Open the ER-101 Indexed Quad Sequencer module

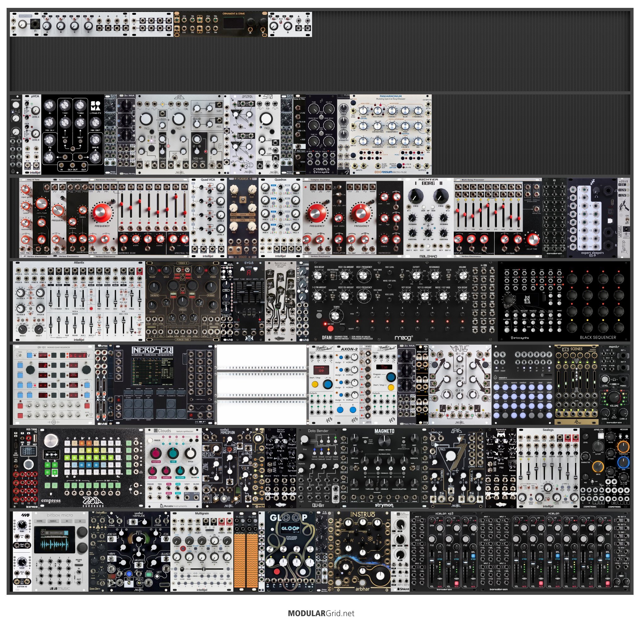[54, 384]
